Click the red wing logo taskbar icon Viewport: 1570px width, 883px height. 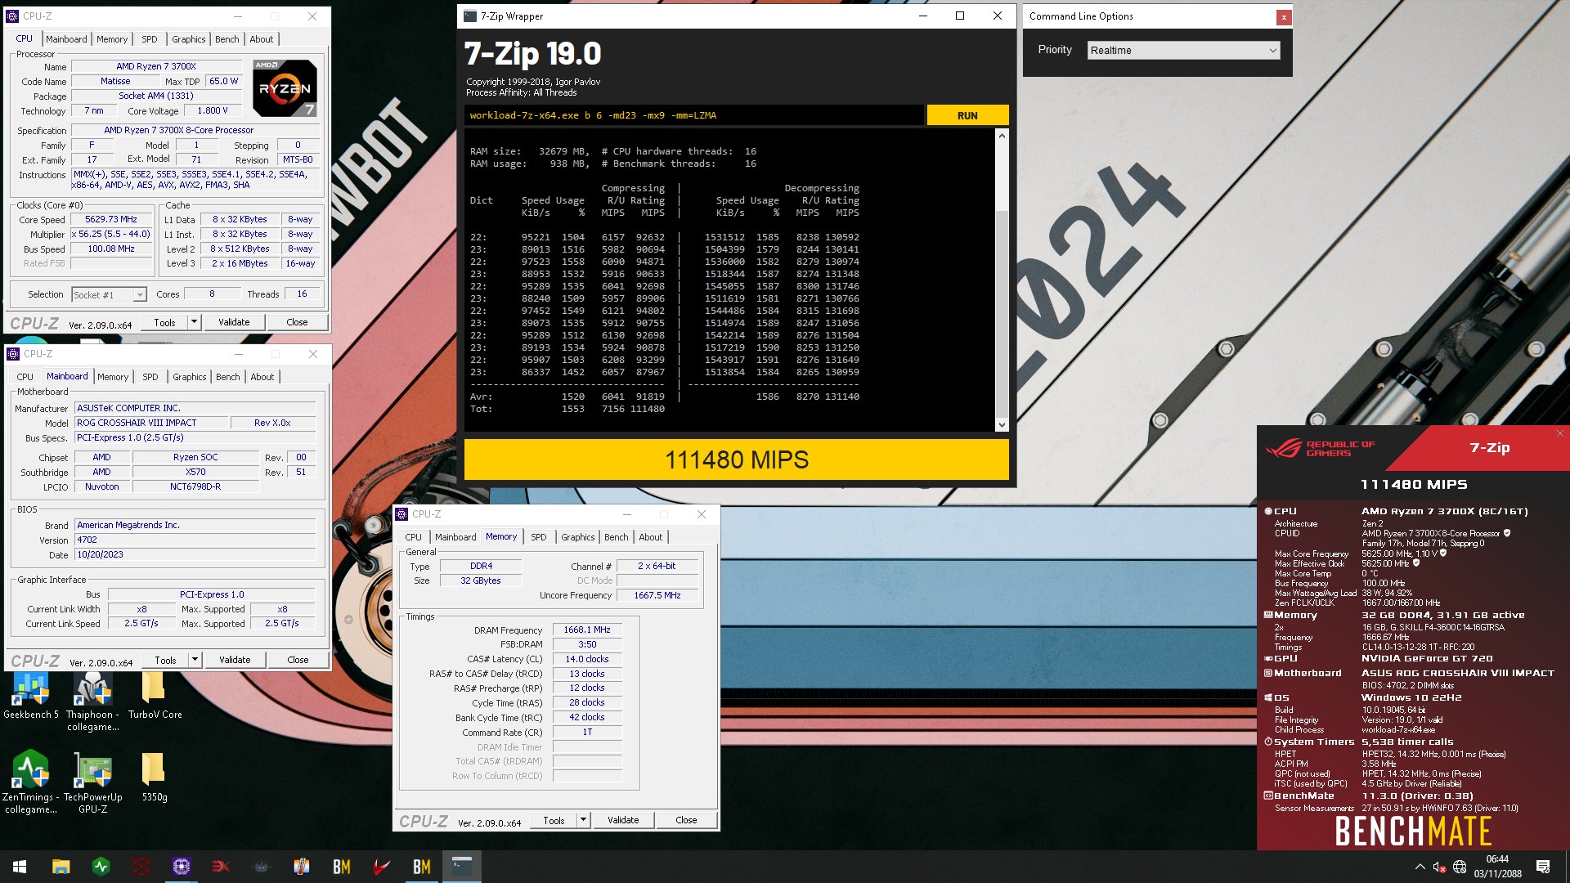[x=381, y=867]
